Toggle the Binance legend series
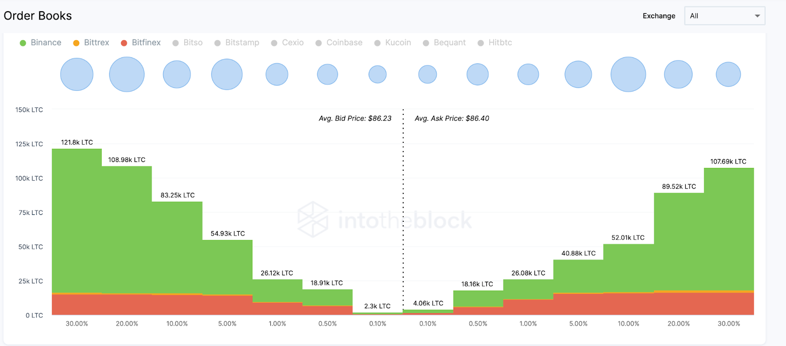This screenshot has height=346, width=786. pyautogui.click(x=41, y=43)
